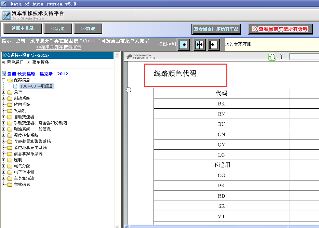This screenshot has width=319, height=228.
Task: Select 电子功能组 tree item
Action: click(x=24, y=172)
